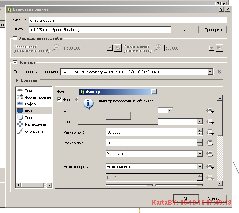Viewport: 239px width, 213px height.
Task: Click the help question mark in title bar
Action: [x=221, y=9]
